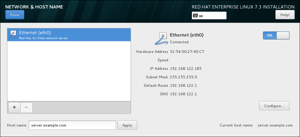
Task: Click the empty area of the device list
Action: [69, 71]
